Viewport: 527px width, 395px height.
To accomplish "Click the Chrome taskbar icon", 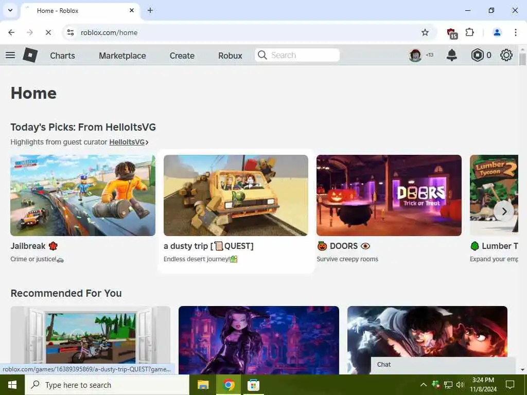I will 228,385.
